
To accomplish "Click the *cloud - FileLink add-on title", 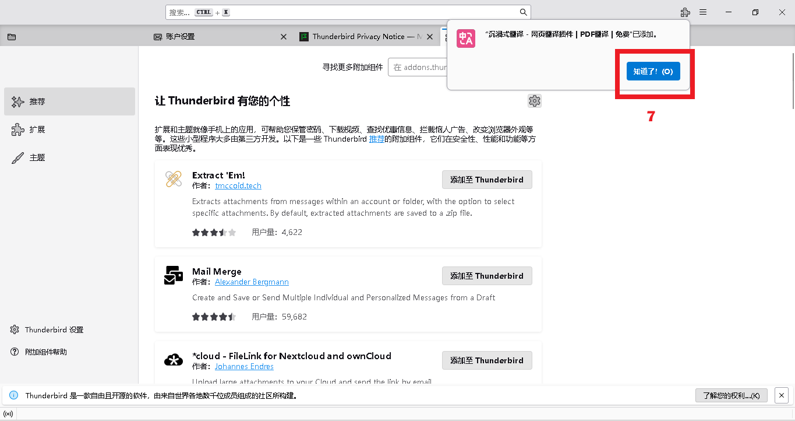I will click(x=292, y=356).
